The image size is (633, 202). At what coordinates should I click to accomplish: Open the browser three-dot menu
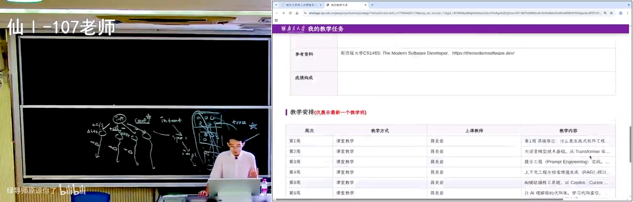point(627,13)
